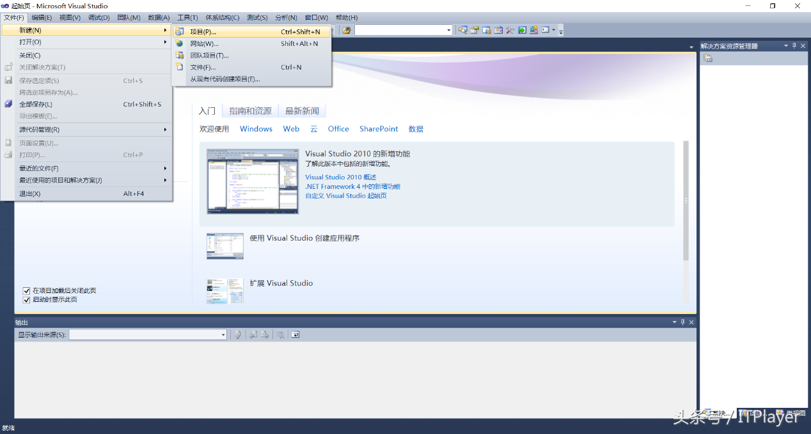Click the Web link on Start Page

click(291, 129)
